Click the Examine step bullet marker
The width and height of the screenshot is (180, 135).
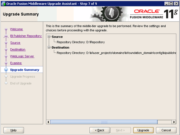point(6,63)
